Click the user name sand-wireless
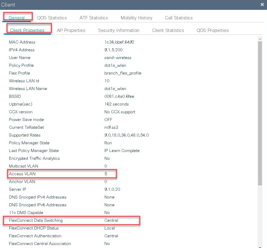 [x=118, y=58]
